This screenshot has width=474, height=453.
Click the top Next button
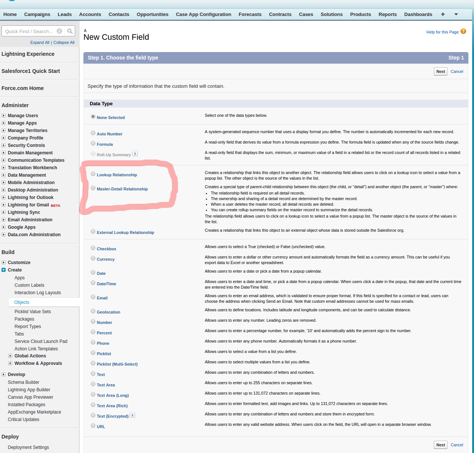pos(440,71)
